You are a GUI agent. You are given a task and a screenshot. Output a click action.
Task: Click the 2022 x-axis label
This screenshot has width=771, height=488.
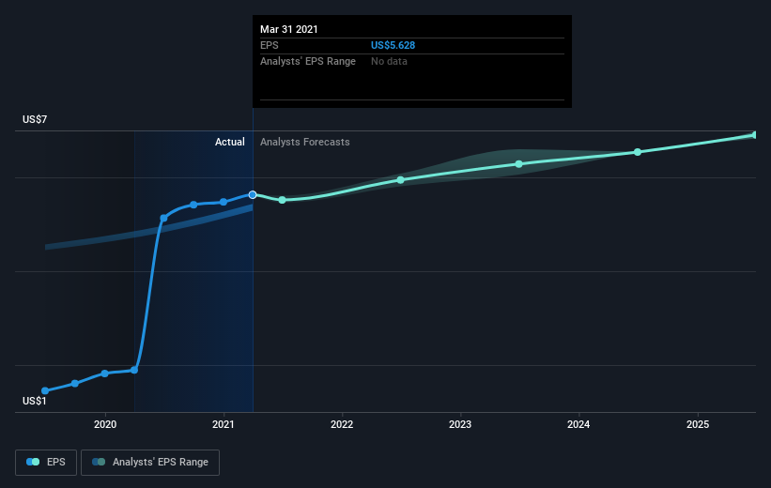point(342,425)
